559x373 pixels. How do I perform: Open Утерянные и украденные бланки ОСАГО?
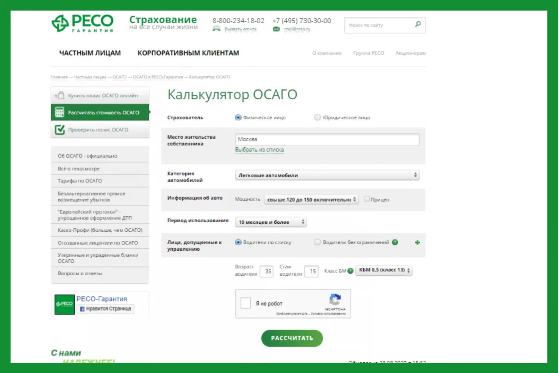click(98, 258)
